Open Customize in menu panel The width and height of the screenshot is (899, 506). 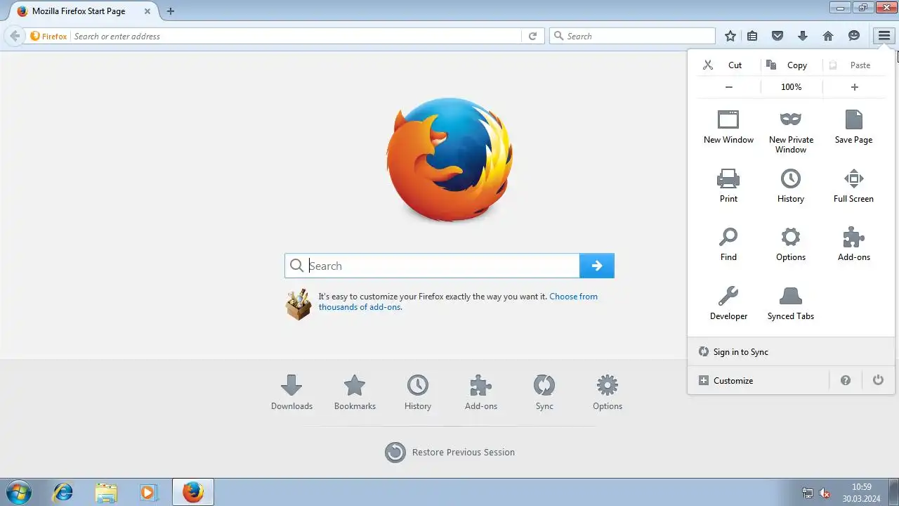tap(759, 380)
